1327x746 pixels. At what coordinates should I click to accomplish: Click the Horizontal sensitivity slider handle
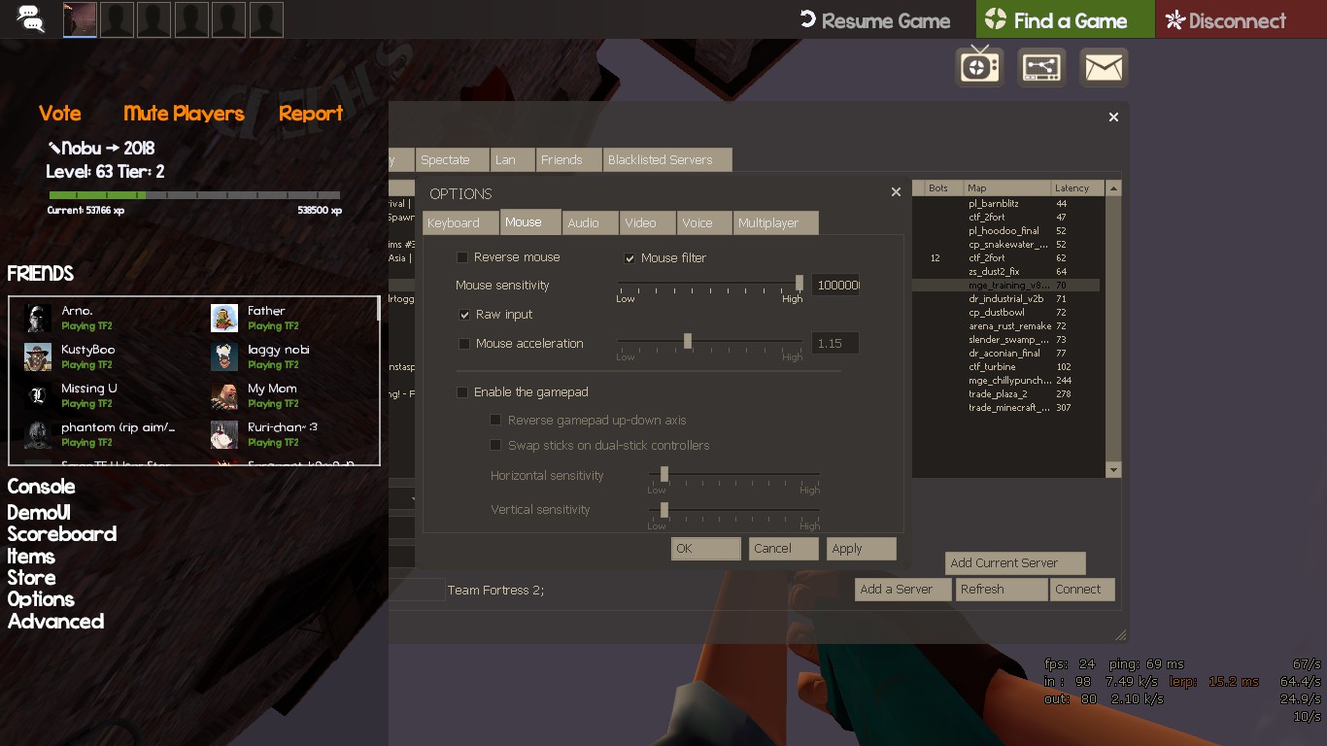pos(664,474)
